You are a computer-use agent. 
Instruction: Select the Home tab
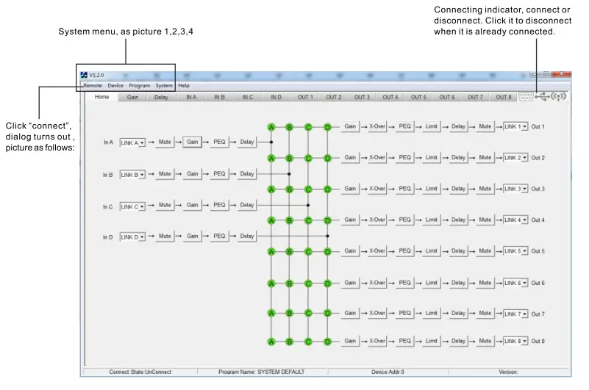click(x=101, y=97)
